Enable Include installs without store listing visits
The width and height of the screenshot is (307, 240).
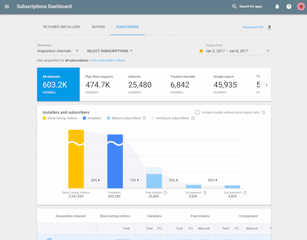(x=197, y=112)
